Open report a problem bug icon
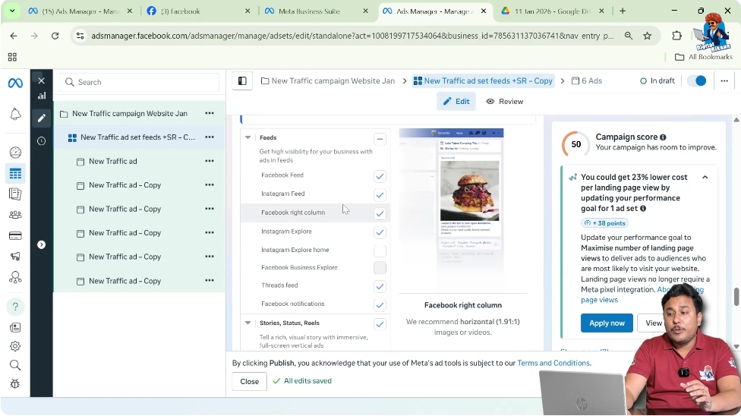Image resolution: width=741 pixels, height=416 pixels. tap(15, 383)
